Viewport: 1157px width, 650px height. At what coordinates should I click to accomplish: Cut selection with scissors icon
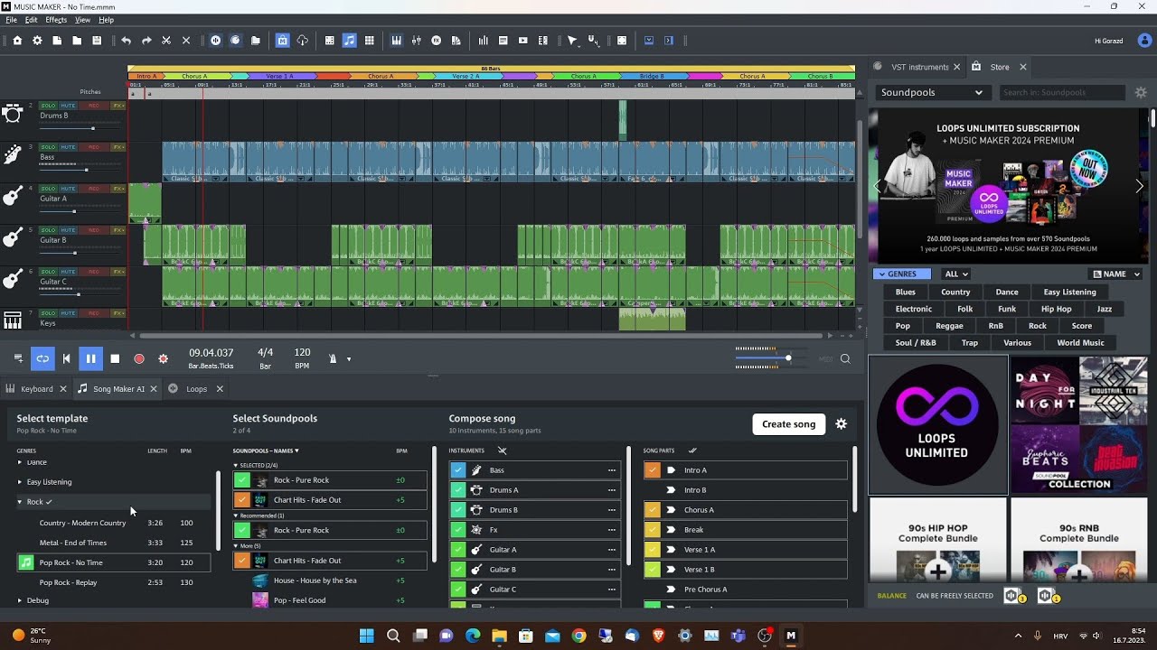[x=166, y=41]
